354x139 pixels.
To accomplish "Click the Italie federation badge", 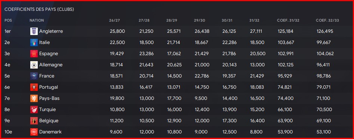I will [x=34, y=42].
